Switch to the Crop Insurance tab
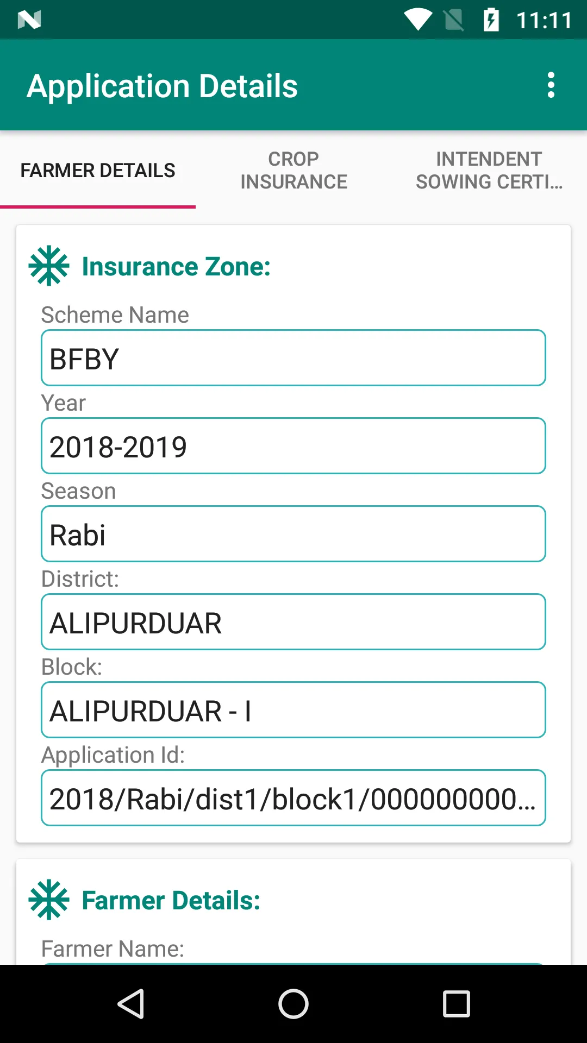The width and height of the screenshot is (587, 1043). pyautogui.click(x=293, y=171)
